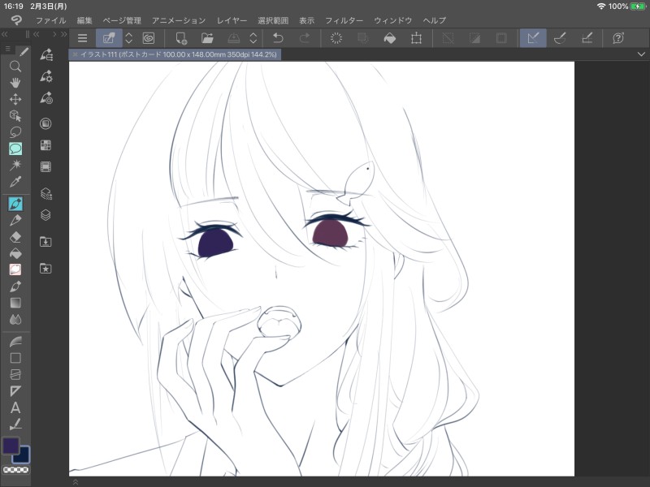
Task: Select the Zoom magnifier tool
Action: click(15, 67)
